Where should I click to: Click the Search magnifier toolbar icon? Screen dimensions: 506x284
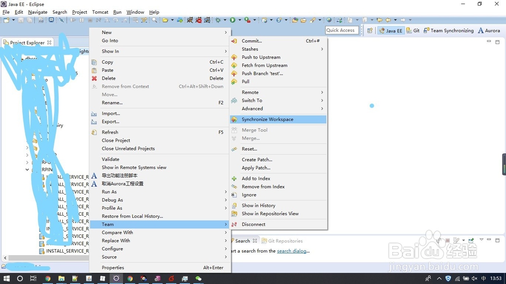tap(154, 20)
